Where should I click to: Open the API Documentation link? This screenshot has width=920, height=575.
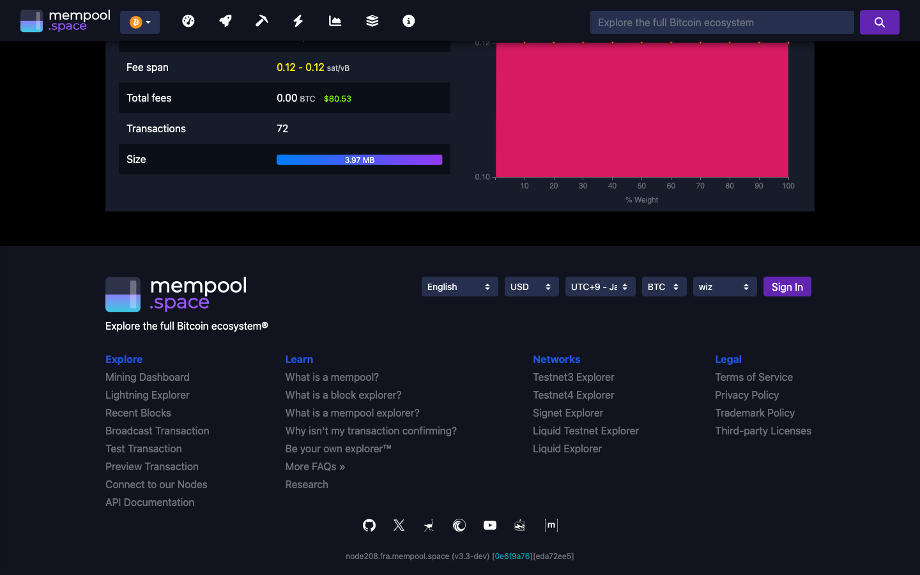point(149,502)
